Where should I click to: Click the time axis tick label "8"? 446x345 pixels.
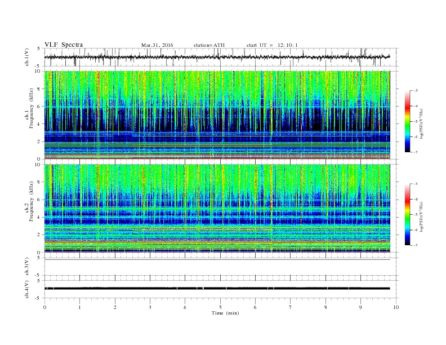pyautogui.click(x=325, y=307)
